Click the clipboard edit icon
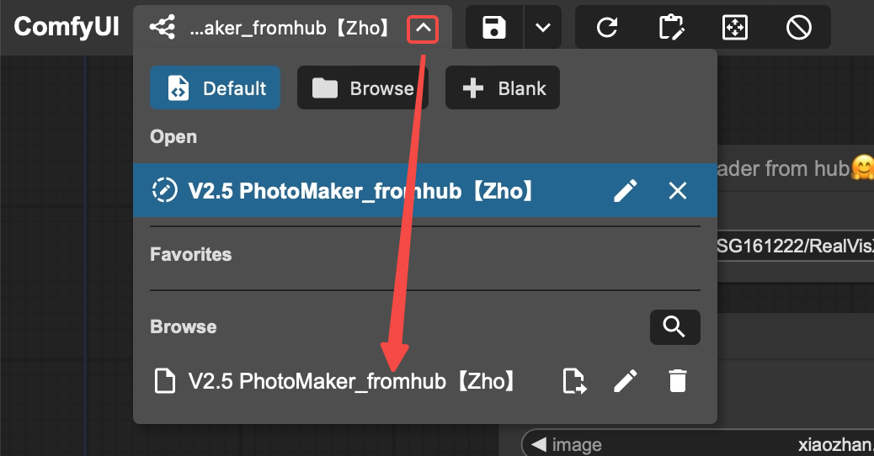 [x=670, y=28]
